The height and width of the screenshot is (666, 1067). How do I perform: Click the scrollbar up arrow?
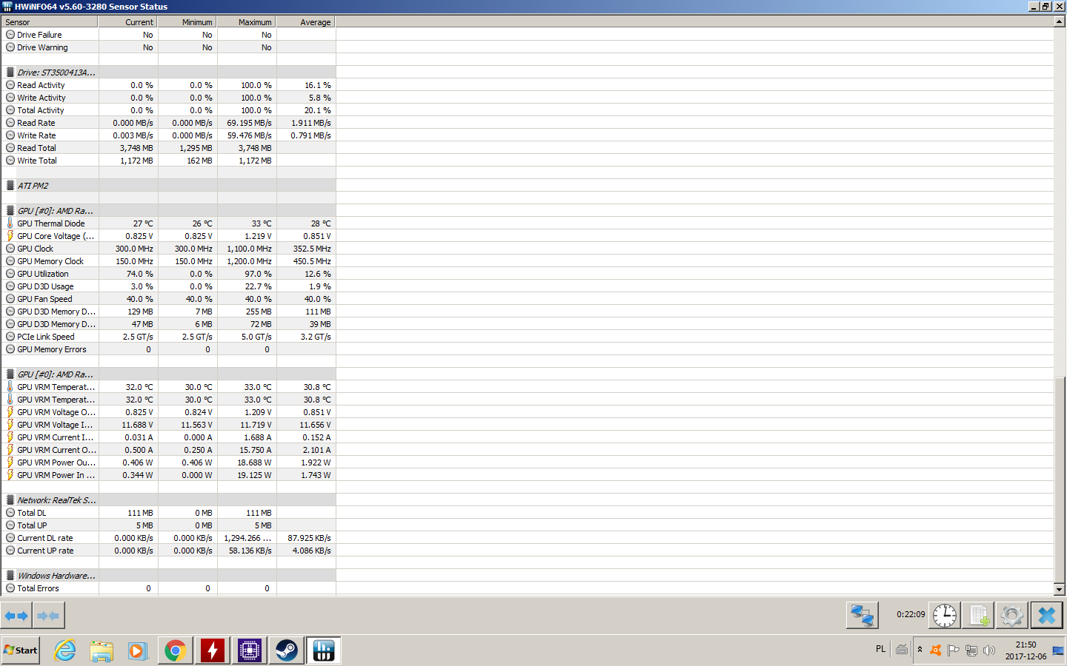tap(1059, 21)
